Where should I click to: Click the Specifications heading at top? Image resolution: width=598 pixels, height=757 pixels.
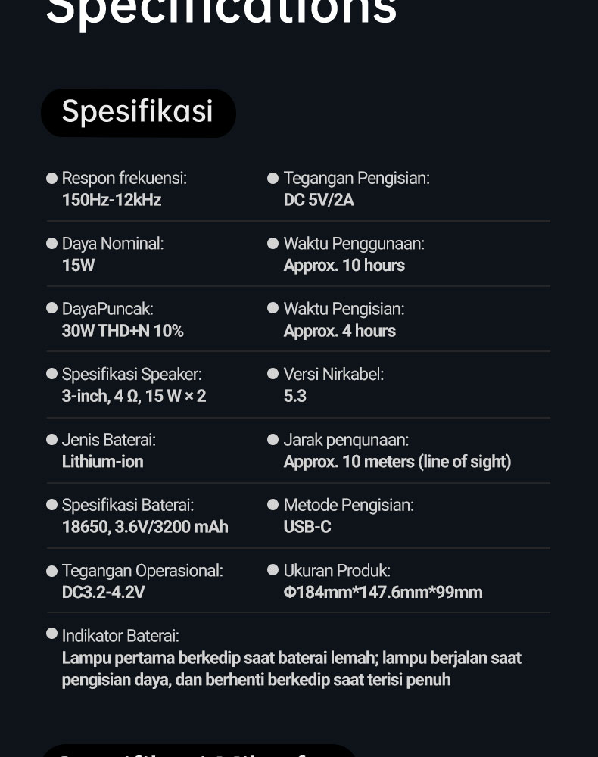[221, 12]
